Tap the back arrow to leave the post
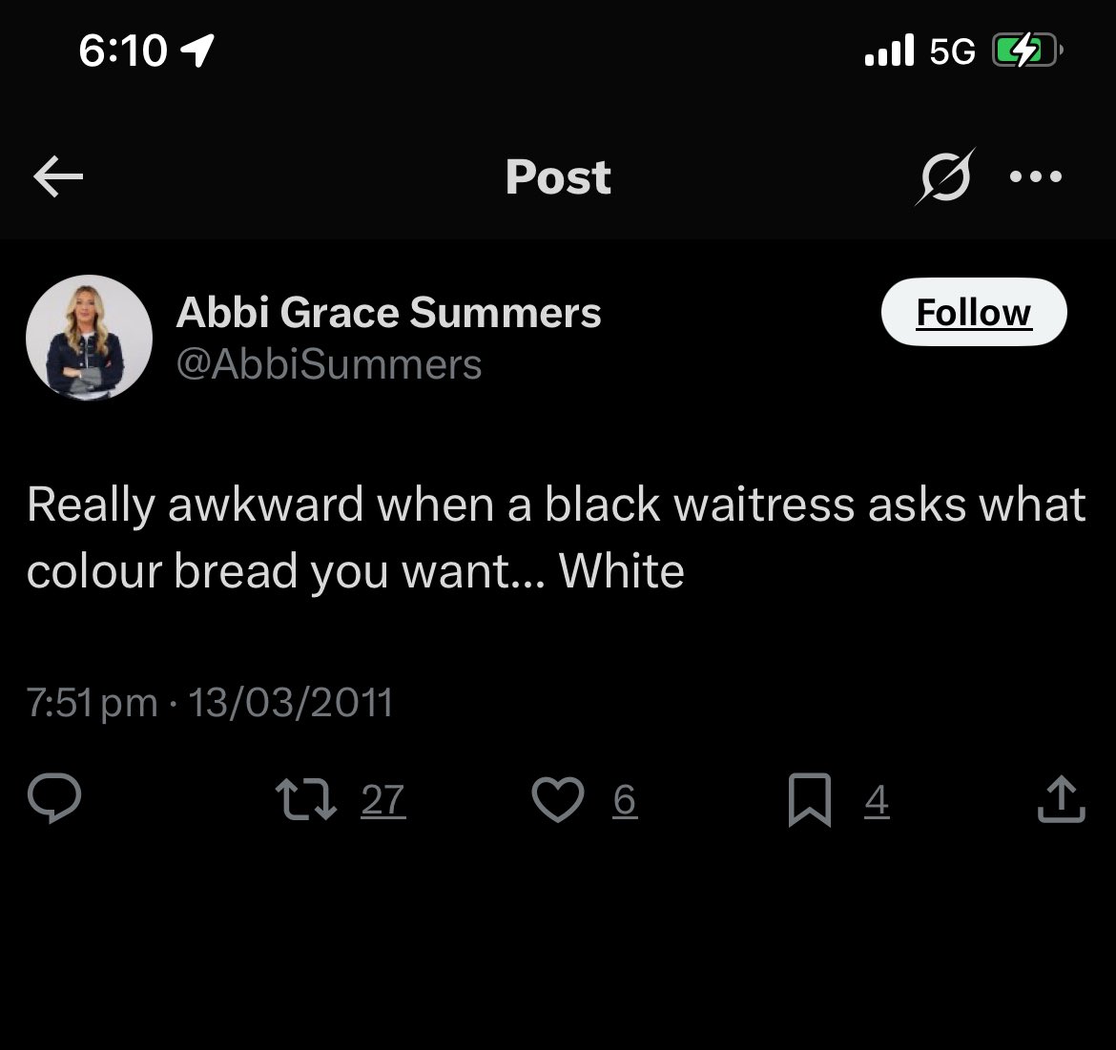The width and height of the screenshot is (1116, 1050). 58,176
